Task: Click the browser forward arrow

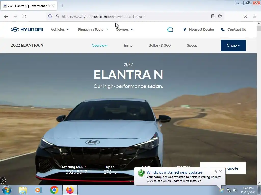Action: [x=15, y=17]
